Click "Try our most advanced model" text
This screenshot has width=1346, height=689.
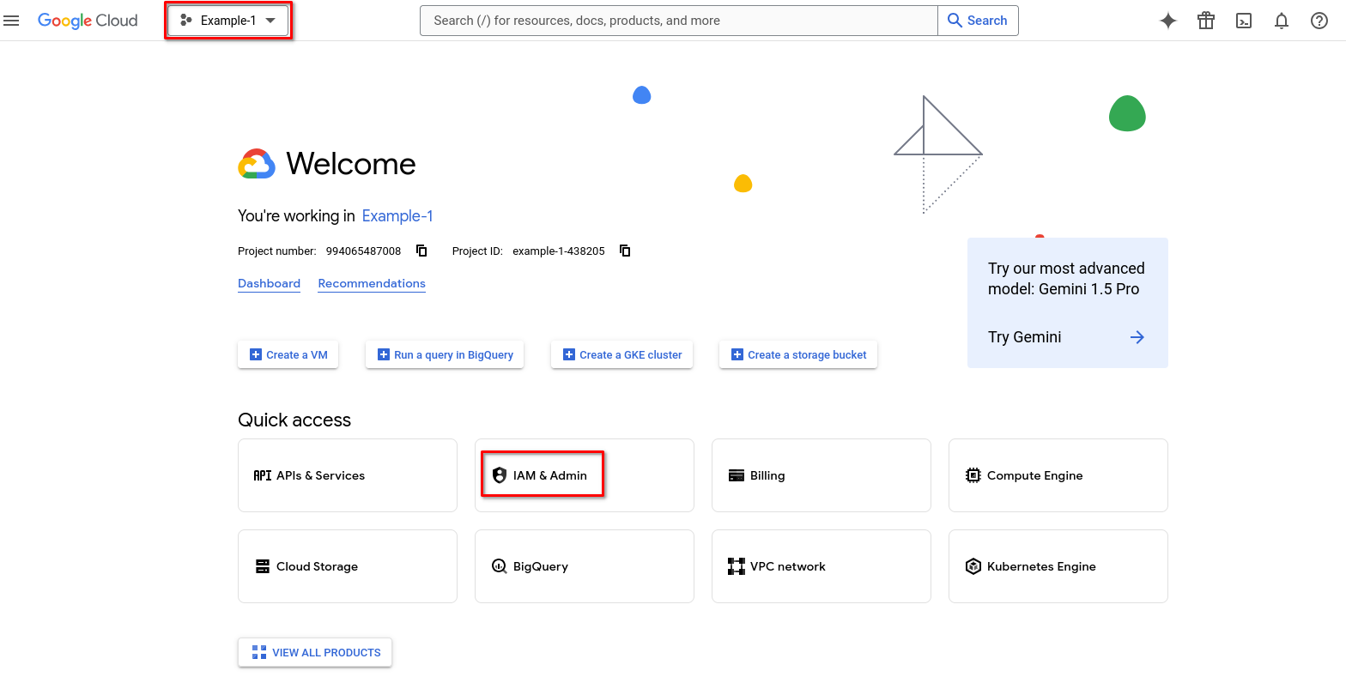(x=1066, y=279)
